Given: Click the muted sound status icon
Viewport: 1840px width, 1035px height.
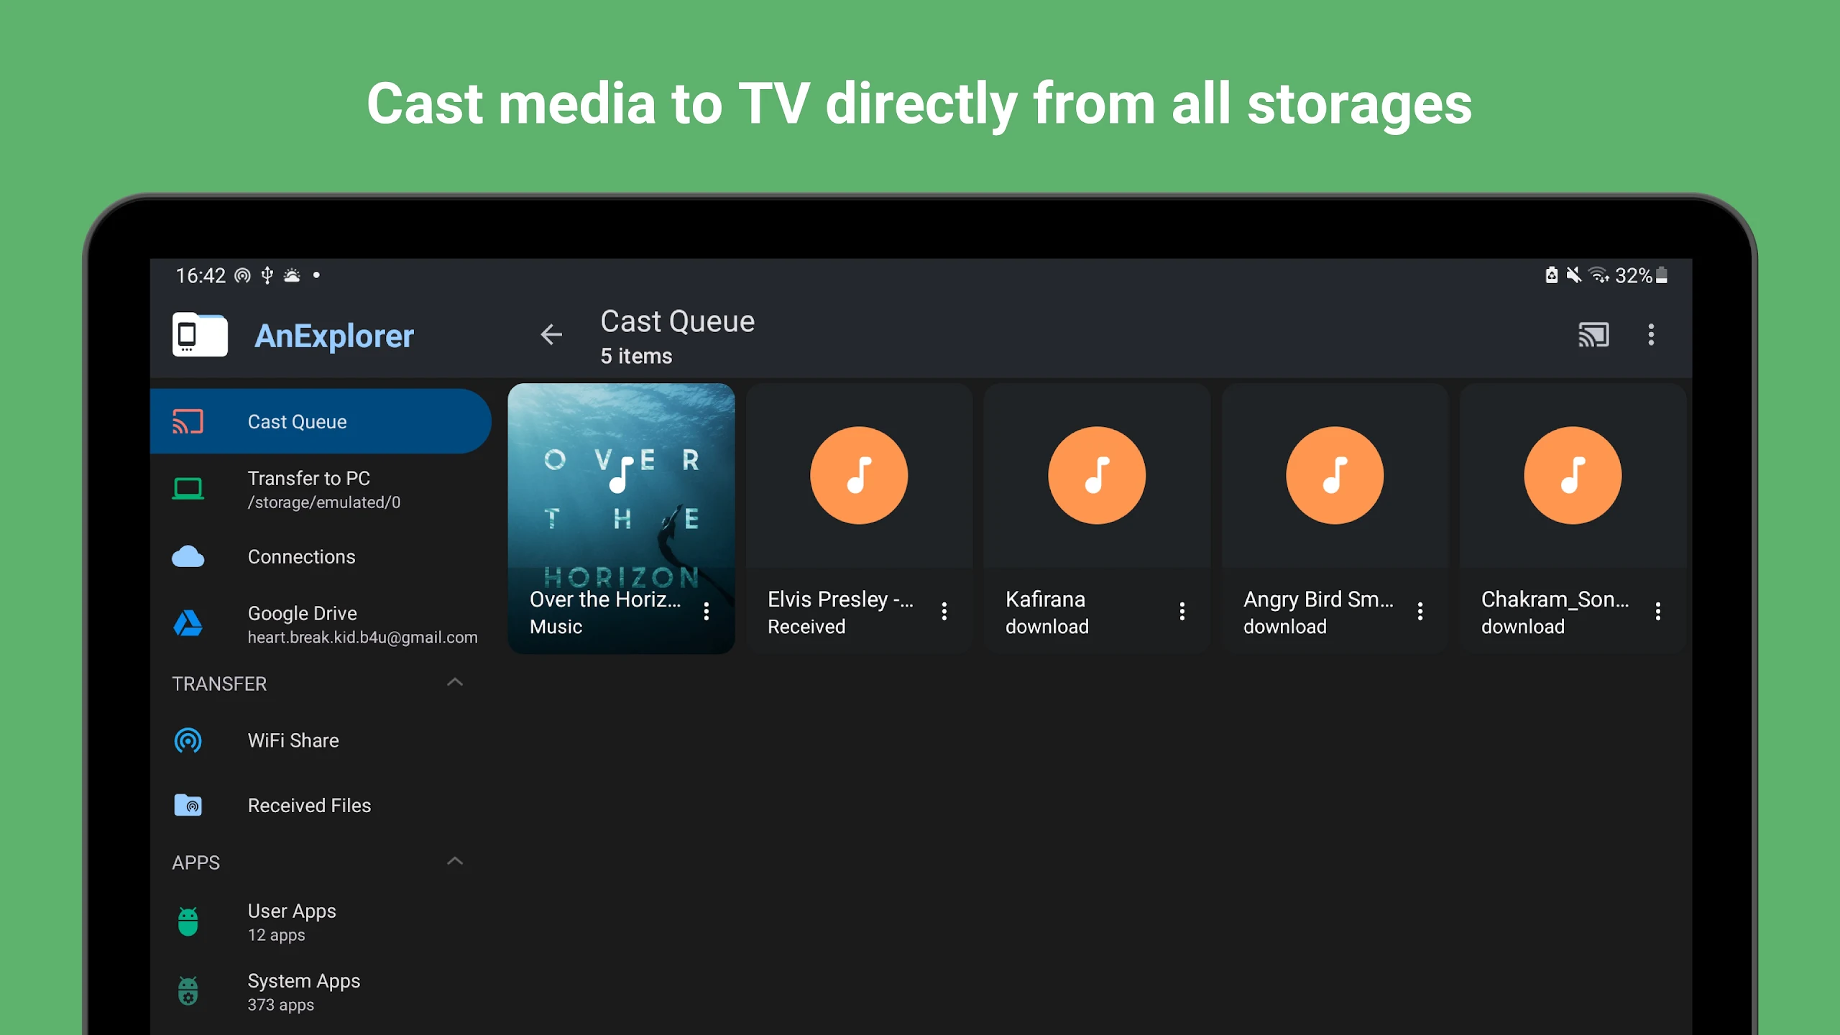Looking at the screenshot, I should tap(1573, 275).
